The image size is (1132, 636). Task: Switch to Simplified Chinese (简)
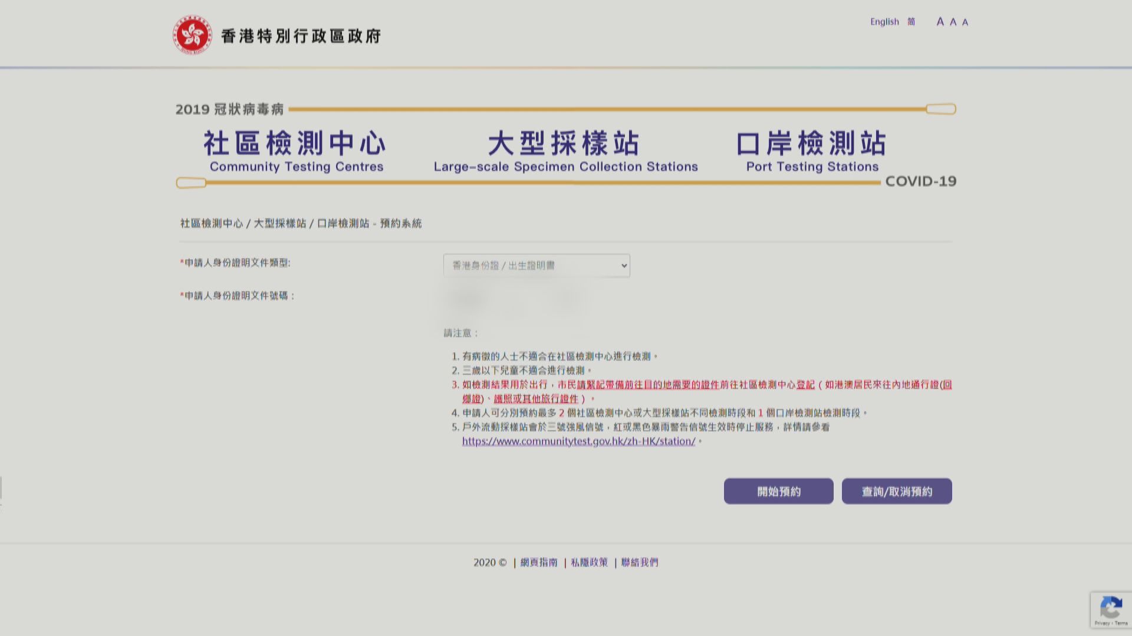[911, 22]
